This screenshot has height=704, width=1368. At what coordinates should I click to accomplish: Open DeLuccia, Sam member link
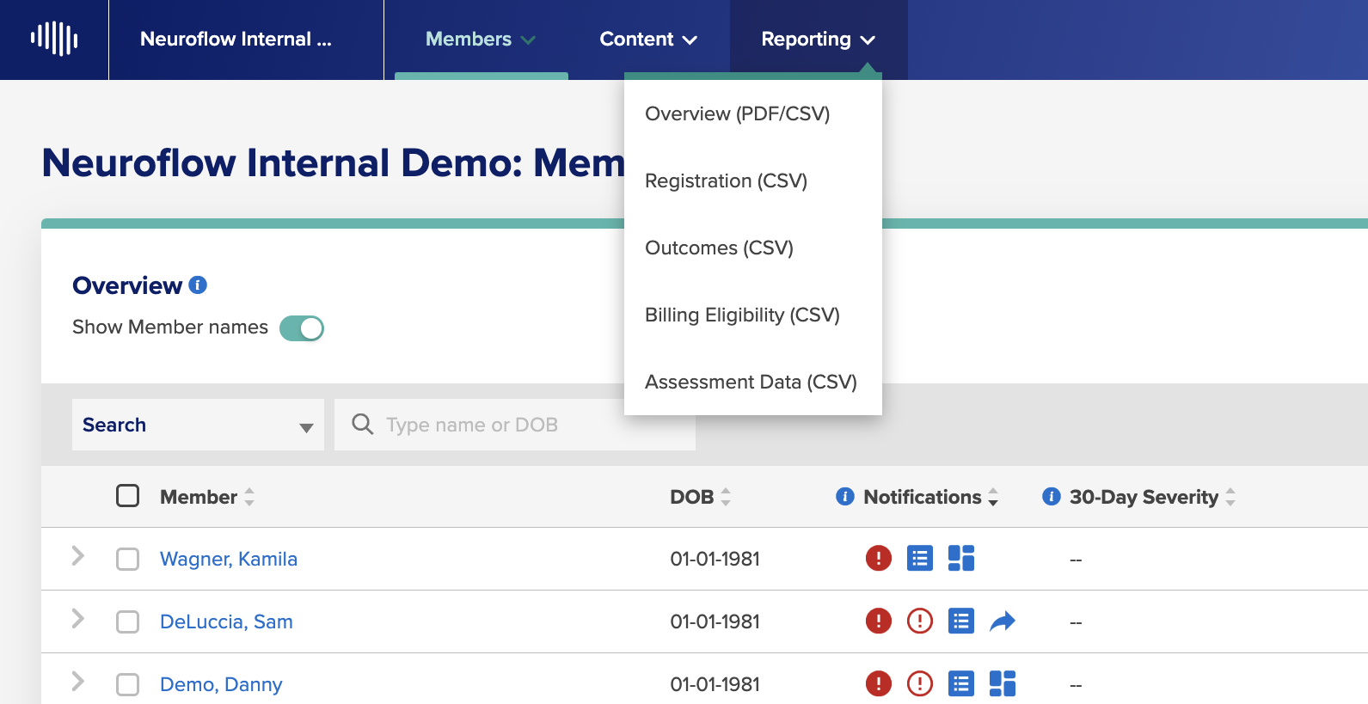click(x=226, y=621)
